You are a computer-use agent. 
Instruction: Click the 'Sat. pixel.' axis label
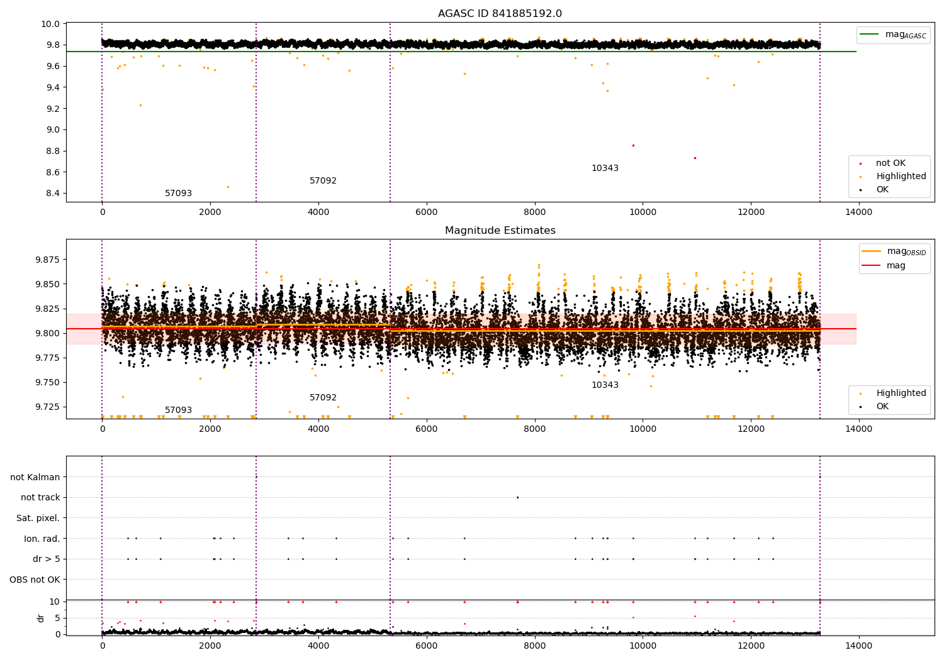[38, 518]
